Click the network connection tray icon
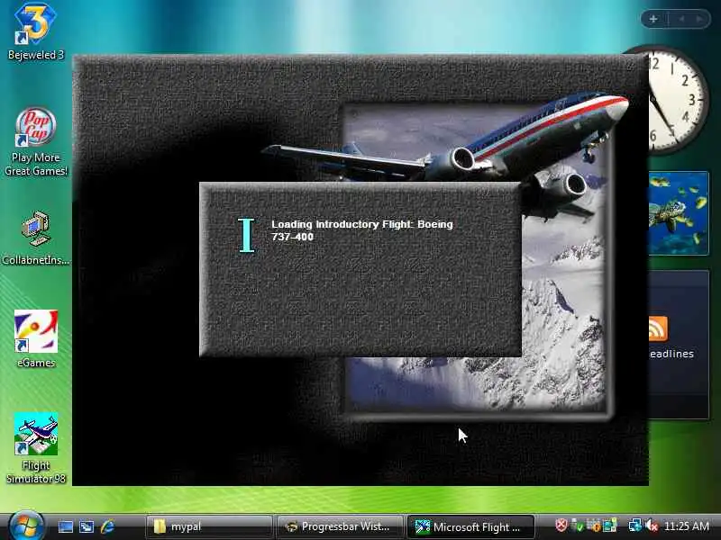Screen dimensions: 721x540 [x=635, y=525]
